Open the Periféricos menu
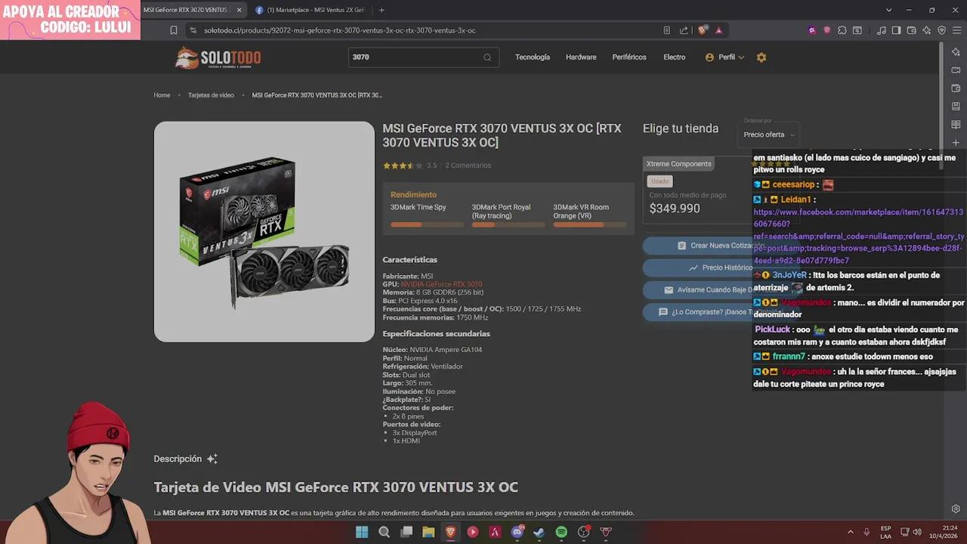The image size is (967, 544). (629, 57)
